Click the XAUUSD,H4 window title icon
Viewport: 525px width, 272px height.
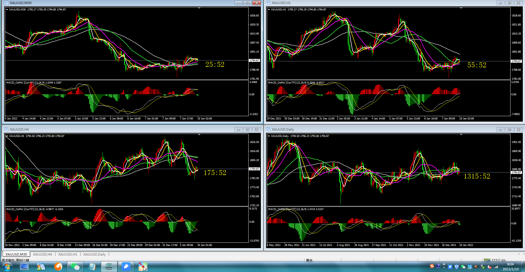pyautogui.click(x=7, y=129)
